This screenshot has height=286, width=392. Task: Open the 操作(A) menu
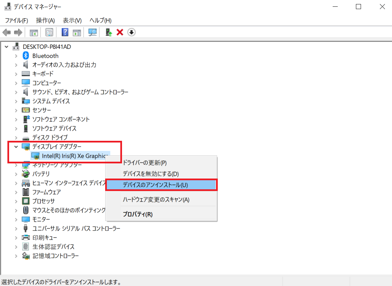click(x=45, y=21)
